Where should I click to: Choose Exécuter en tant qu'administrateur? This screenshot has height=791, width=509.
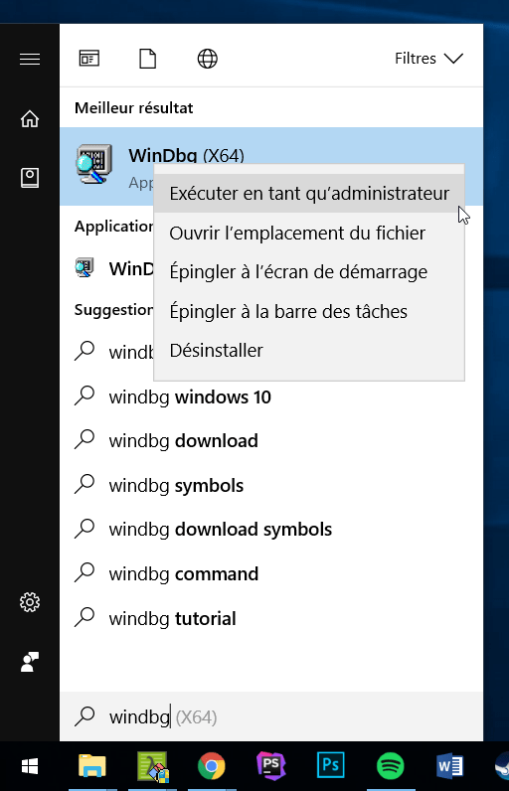[x=309, y=193]
